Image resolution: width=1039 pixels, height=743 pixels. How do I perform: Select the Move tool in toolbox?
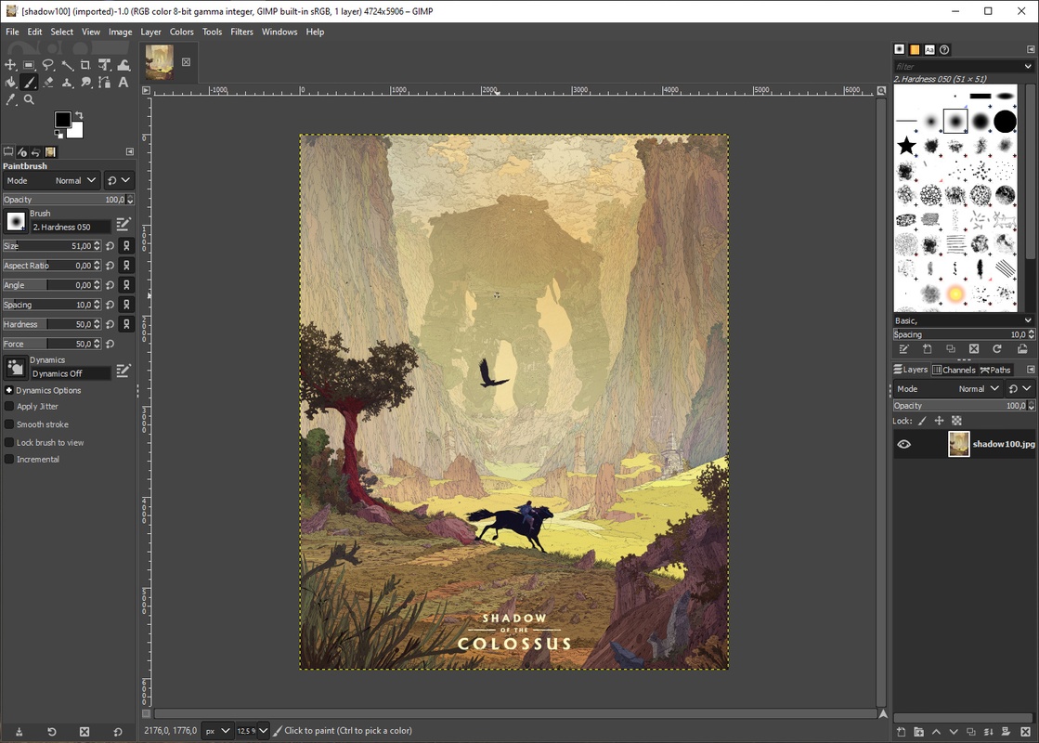11,65
